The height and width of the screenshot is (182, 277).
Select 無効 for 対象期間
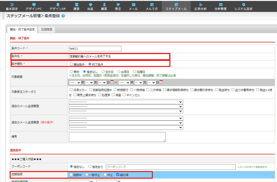tap(71, 72)
